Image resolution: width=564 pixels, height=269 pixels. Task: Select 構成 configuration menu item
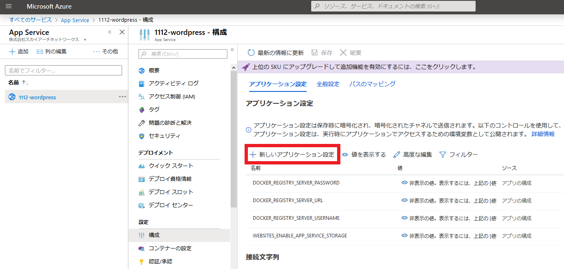coord(180,235)
